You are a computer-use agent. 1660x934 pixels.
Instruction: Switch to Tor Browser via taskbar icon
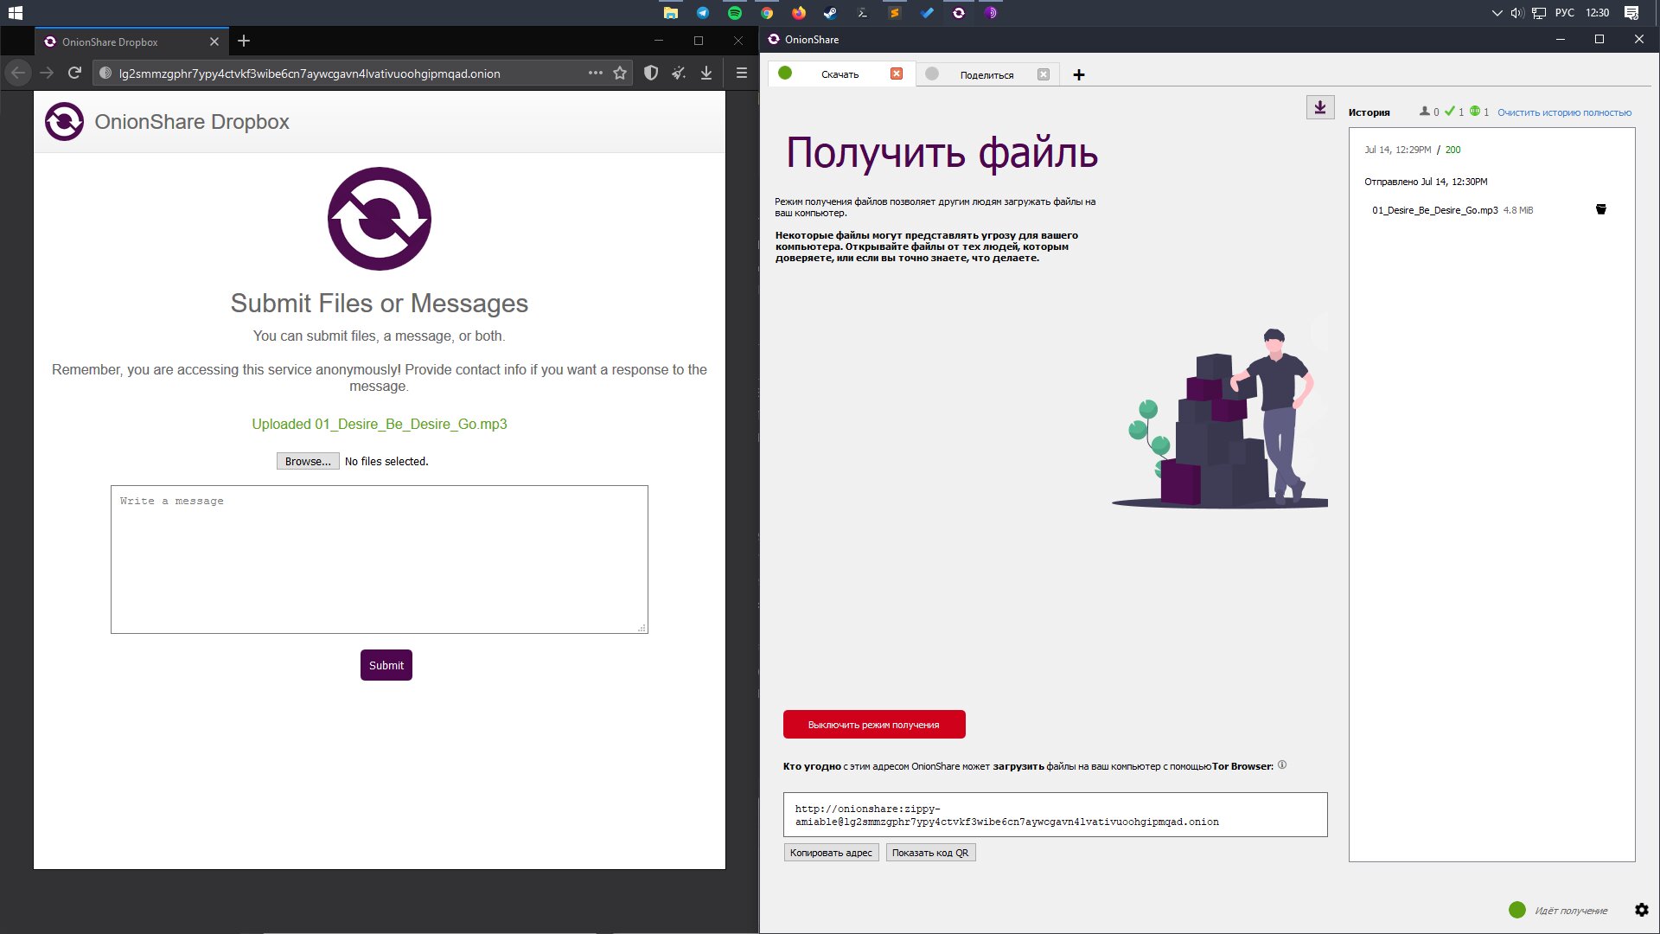coord(991,13)
